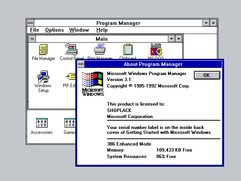Click the Microsoft Windows logo in About dialog
Screen dimensions: 241x181
(x=93, y=84)
